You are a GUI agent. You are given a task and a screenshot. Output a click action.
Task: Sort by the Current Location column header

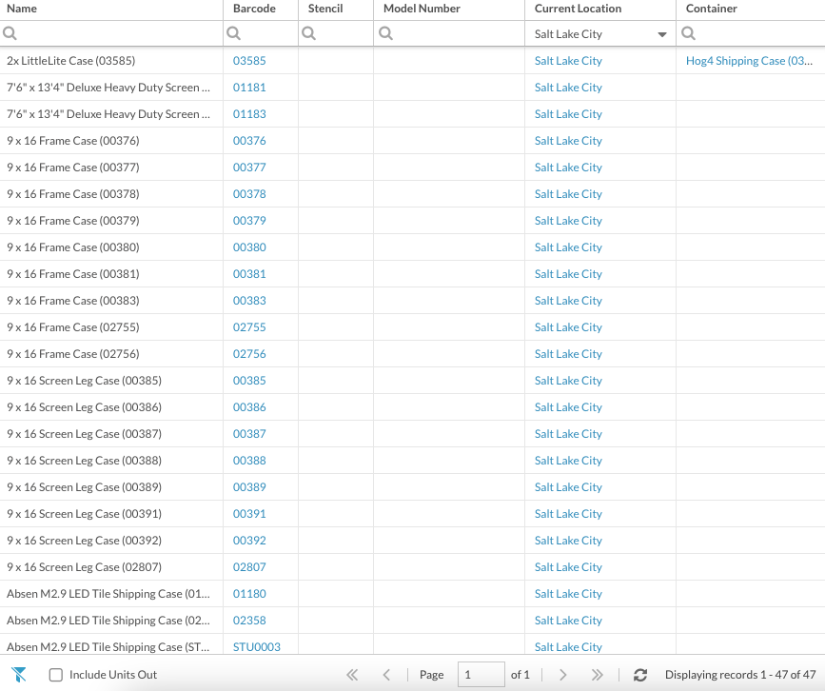click(578, 9)
